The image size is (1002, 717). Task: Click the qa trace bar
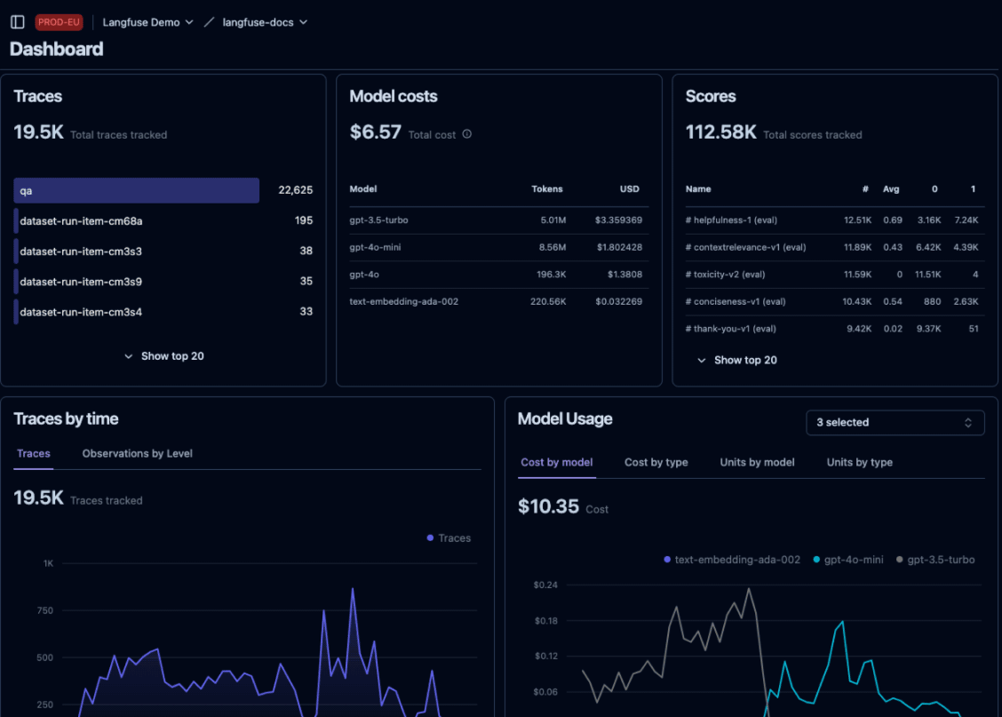tap(137, 190)
